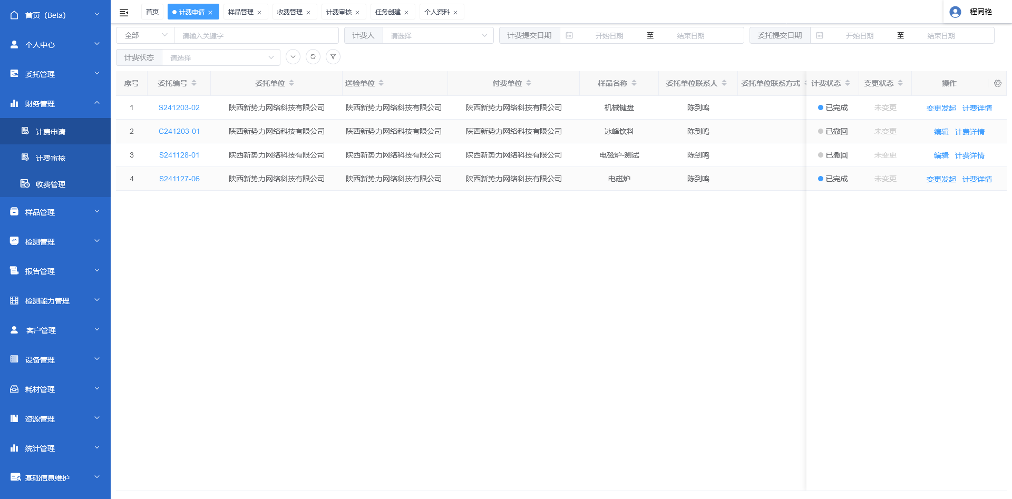Image resolution: width=1012 pixels, height=499 pixels.
Task: Click 计费详情 for S241203-02 row
Action: [977, 108]
